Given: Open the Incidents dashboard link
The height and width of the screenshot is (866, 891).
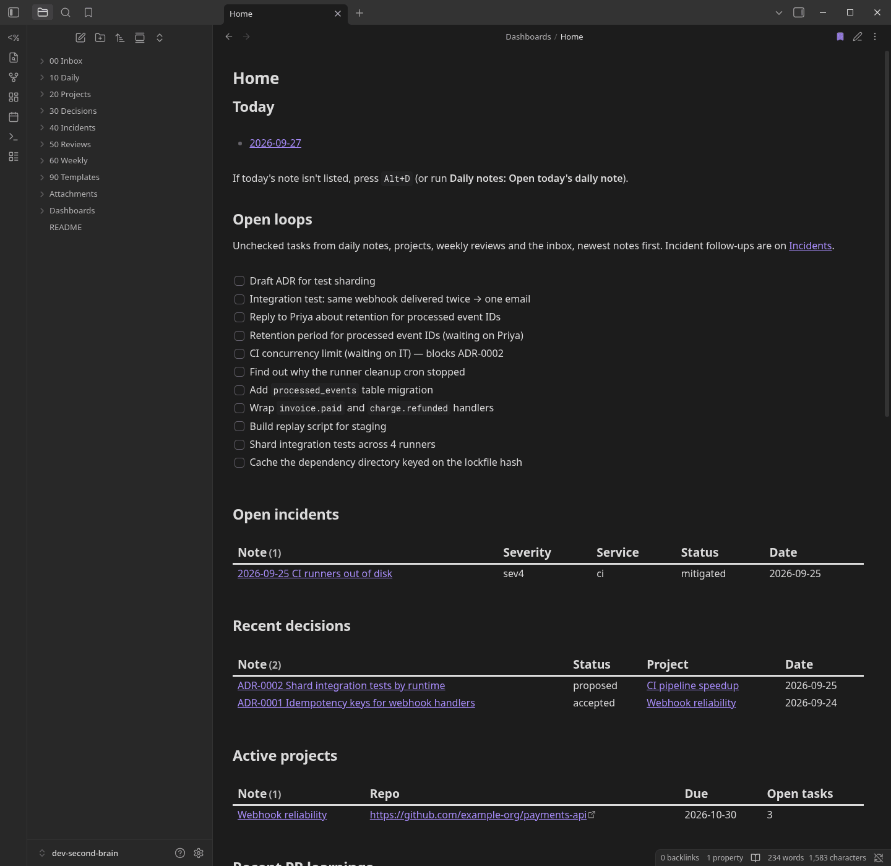Looking at the screenshot, I should [810, 246].
